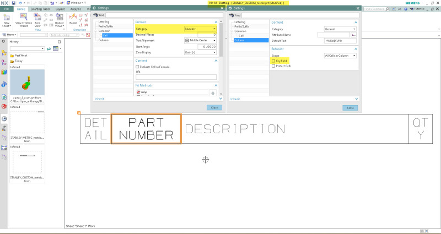Select Prefix/Suffix in right Settings tree
Viewport: 441px width, 234px height.
pos(241,26)
